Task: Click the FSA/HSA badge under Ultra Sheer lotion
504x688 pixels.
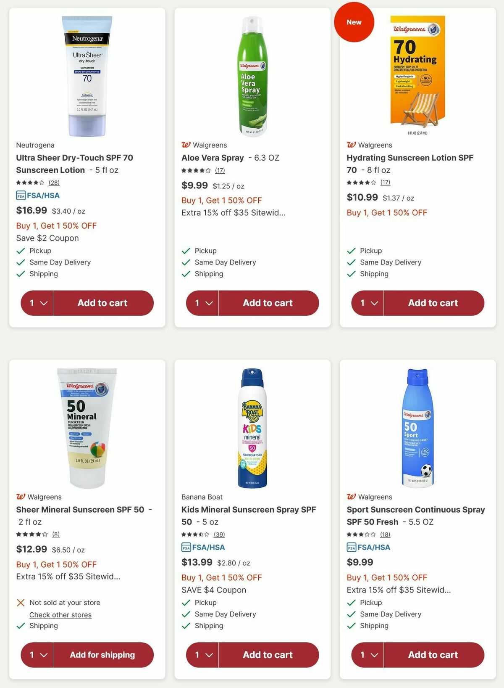Action: (38, 195)
